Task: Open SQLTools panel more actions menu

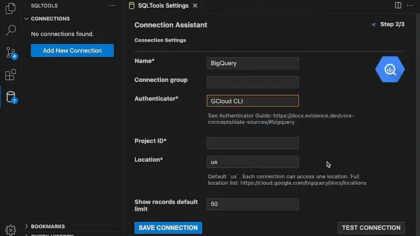Action: pos(112,6)
